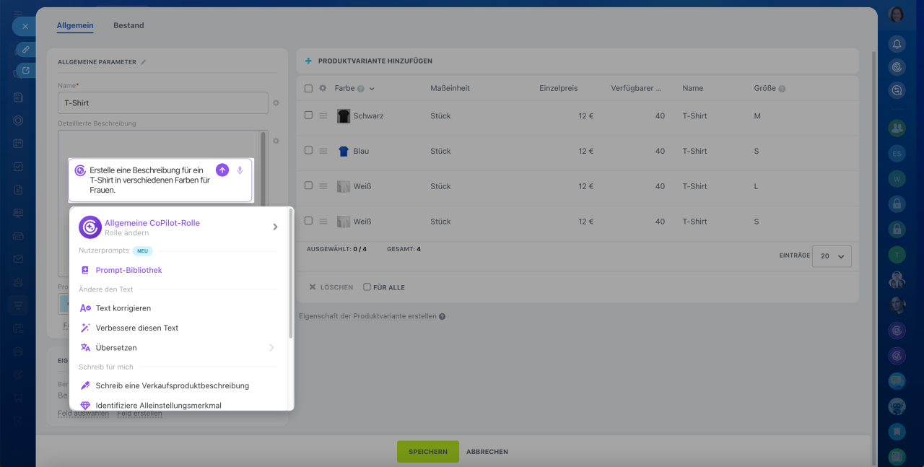Activate the microphone voice input icon
924x467 pixels.
pos(240,170)
